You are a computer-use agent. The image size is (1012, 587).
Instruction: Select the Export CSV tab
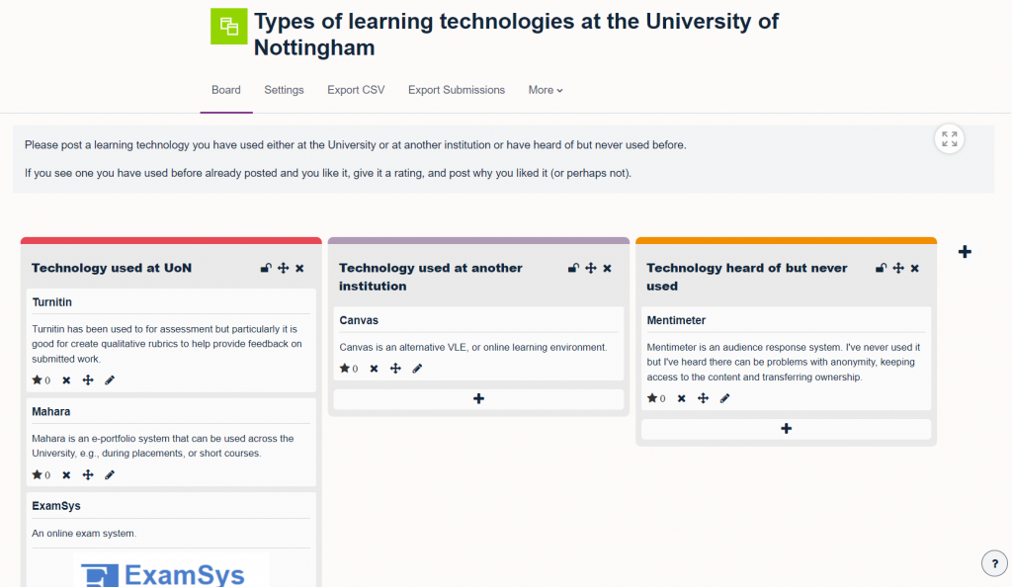coord(356,90)
